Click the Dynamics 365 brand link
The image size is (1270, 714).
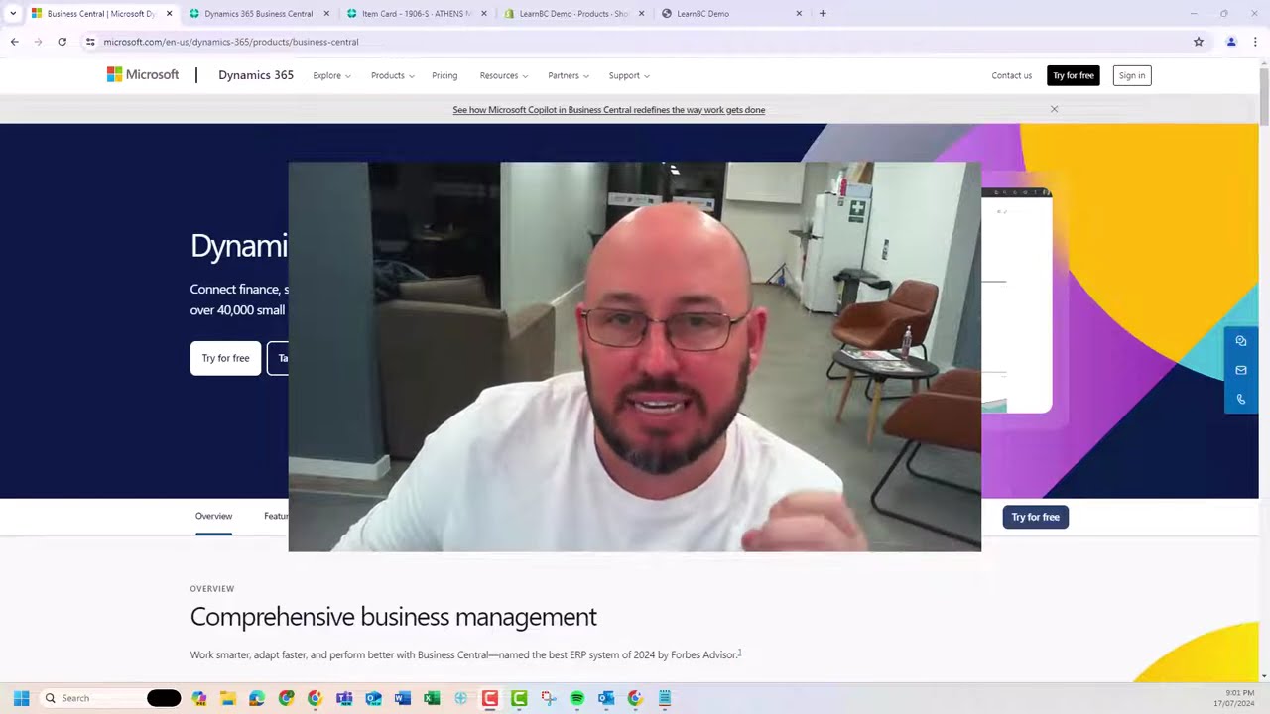click(256, 75)
